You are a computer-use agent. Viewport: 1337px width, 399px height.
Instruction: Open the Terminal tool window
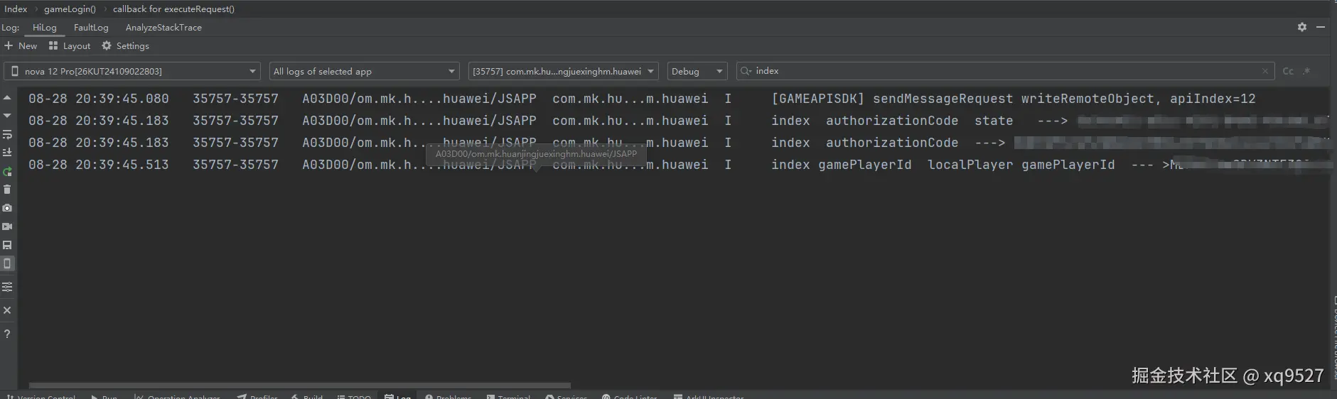pos(508,396)
